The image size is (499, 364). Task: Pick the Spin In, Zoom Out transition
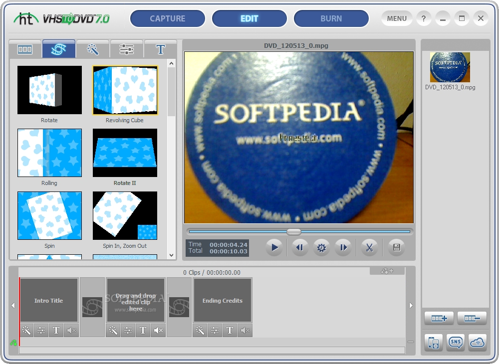pyautogui.click(x=125, y=215)
